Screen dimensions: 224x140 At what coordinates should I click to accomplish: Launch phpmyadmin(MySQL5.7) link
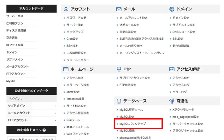[135, 137]
